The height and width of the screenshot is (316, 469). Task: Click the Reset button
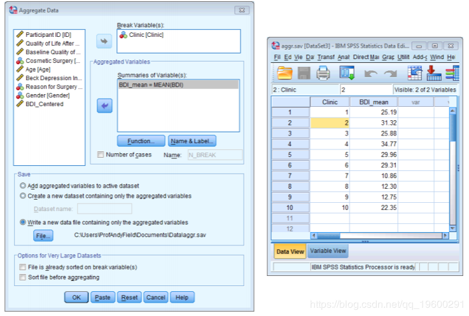[129, 297]
